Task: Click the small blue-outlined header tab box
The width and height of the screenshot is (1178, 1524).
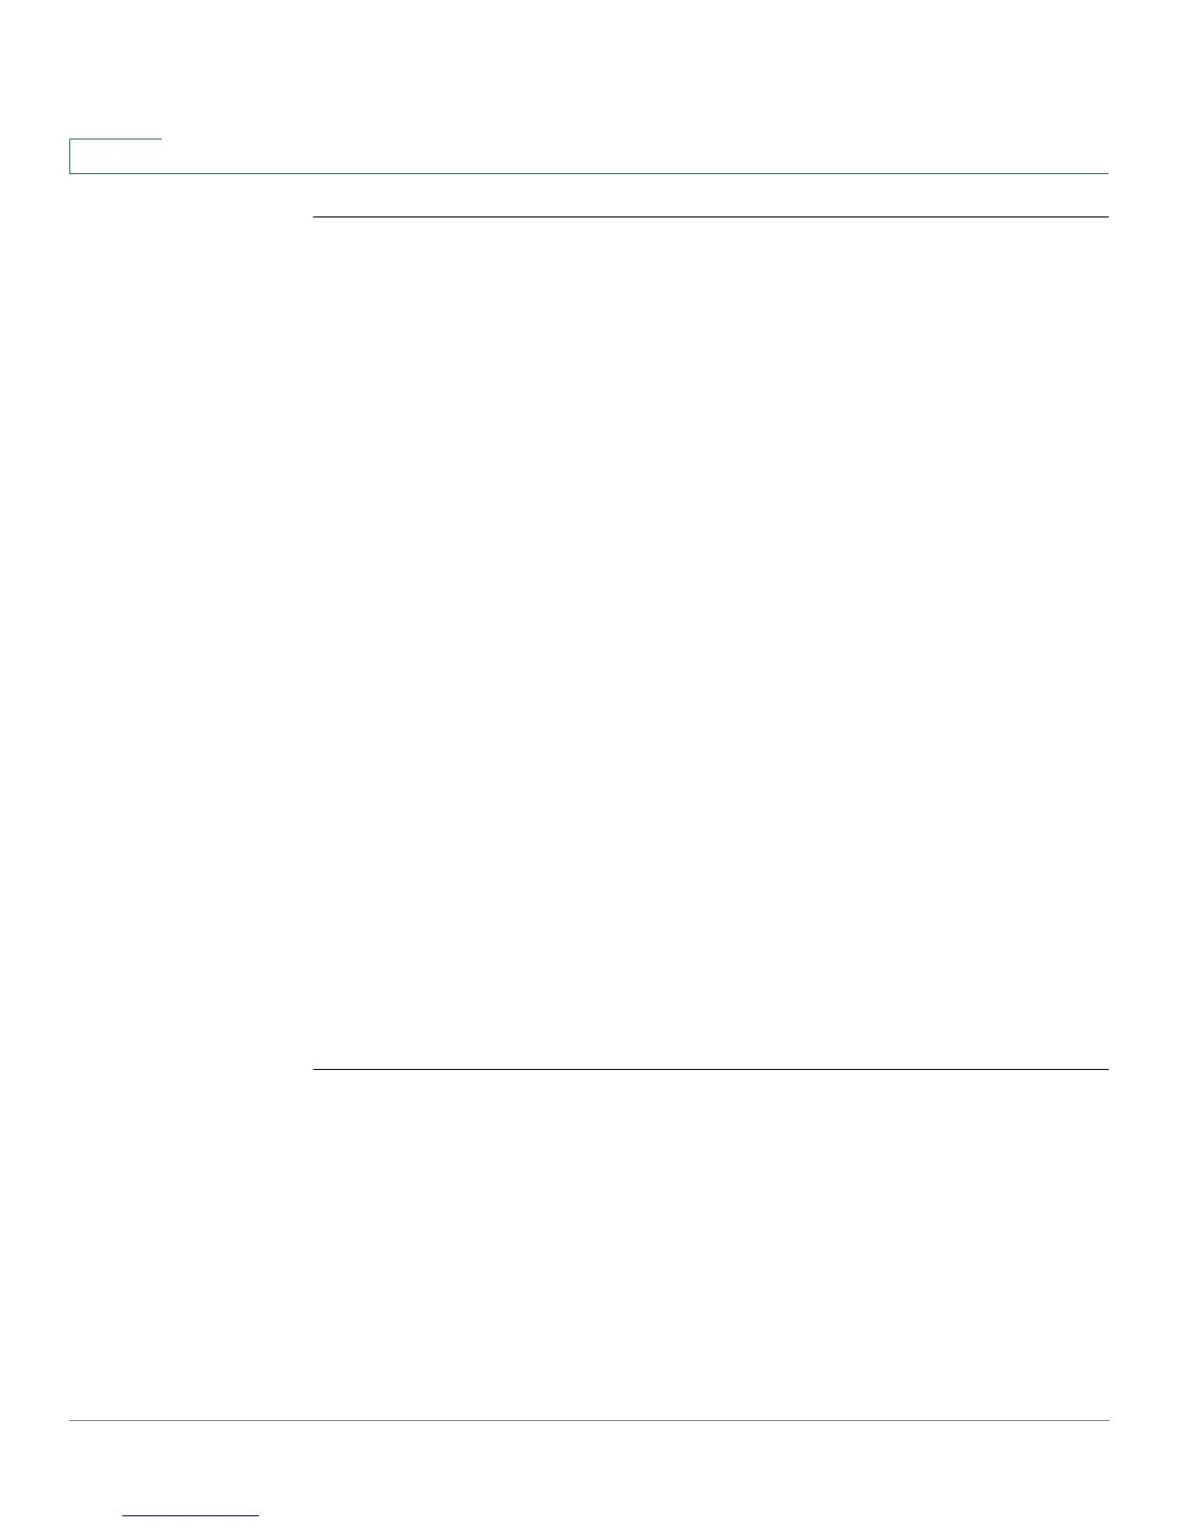Action: 115,157
